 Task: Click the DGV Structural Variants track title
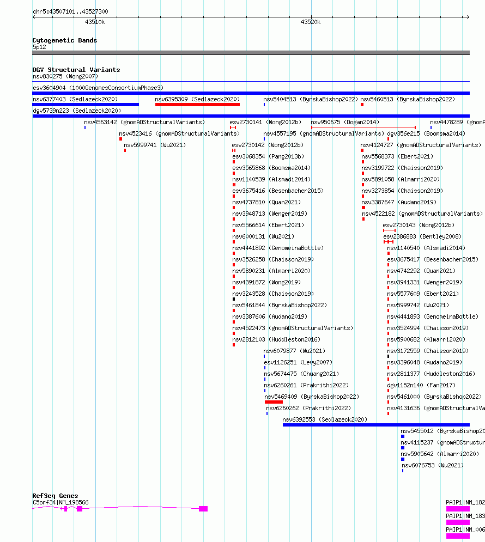coord(76,70)
